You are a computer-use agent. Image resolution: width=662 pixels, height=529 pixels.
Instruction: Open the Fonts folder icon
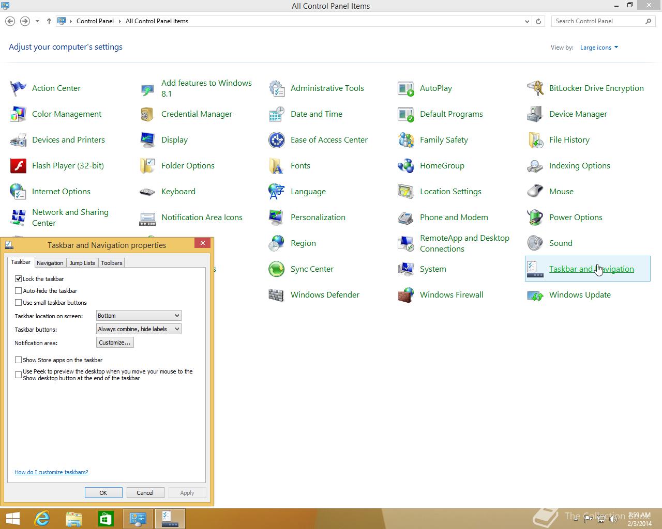(277, 166)
